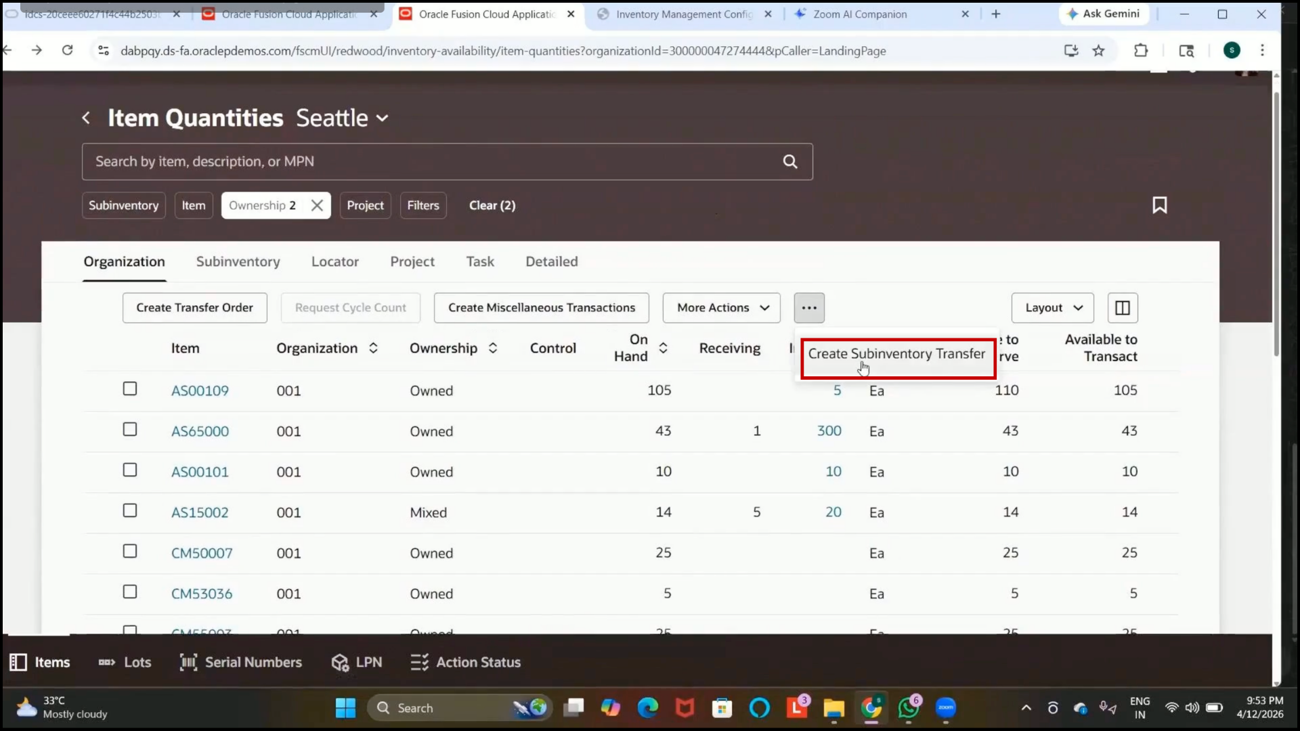Viewport: 1300px width, 731px height.
Task: Open the browser extensions puzzle icon
Action: coord(1141,50)
